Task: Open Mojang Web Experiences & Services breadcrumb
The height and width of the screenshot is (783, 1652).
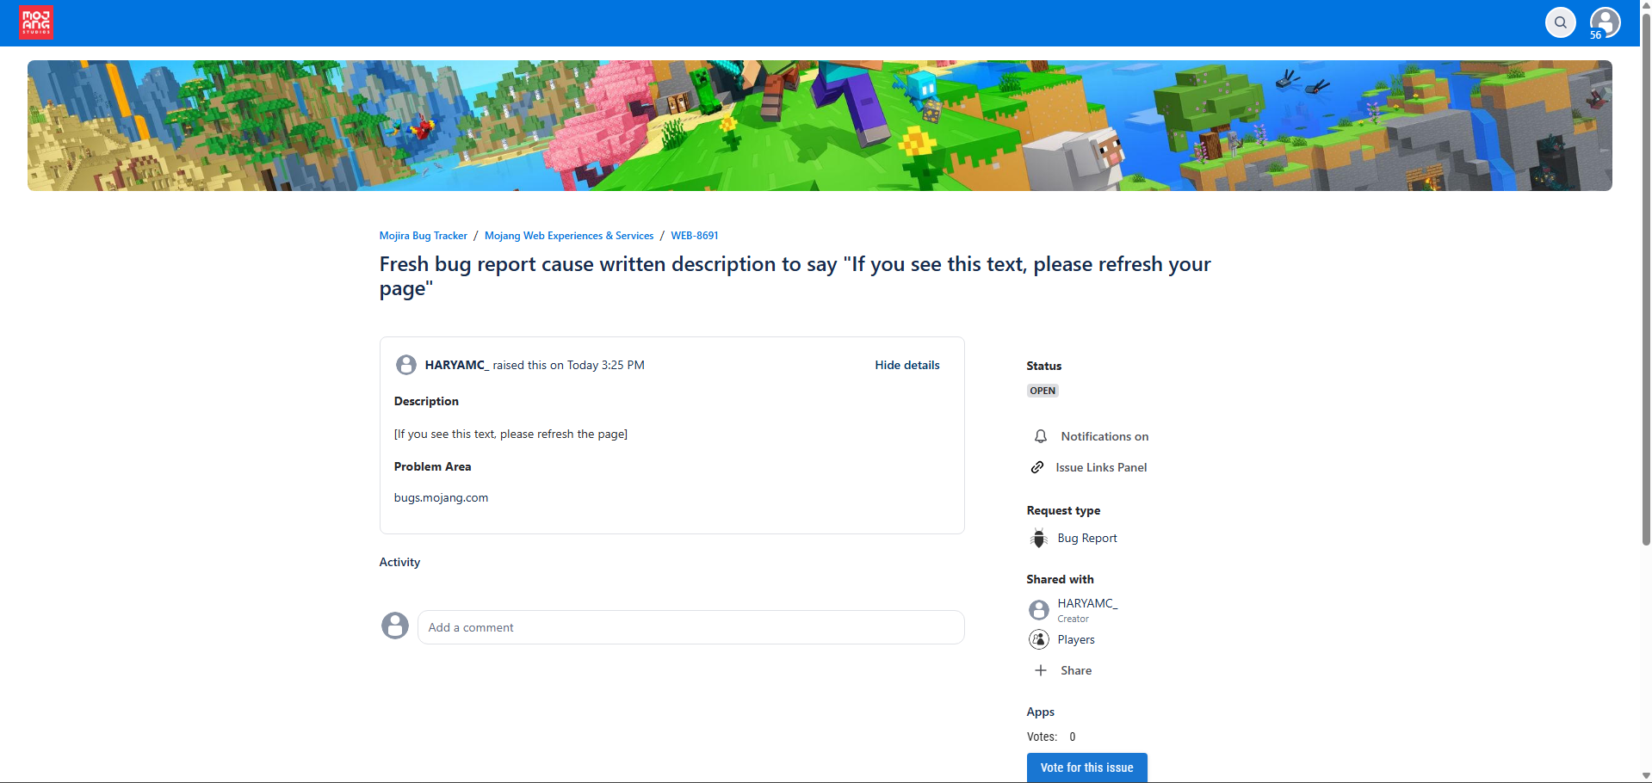Action: 569,236
